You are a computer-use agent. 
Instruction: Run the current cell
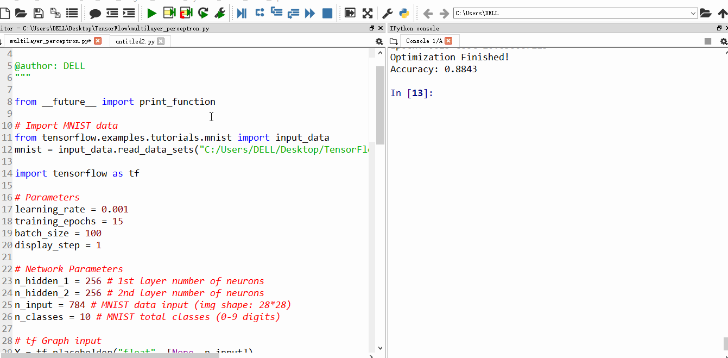169,13
